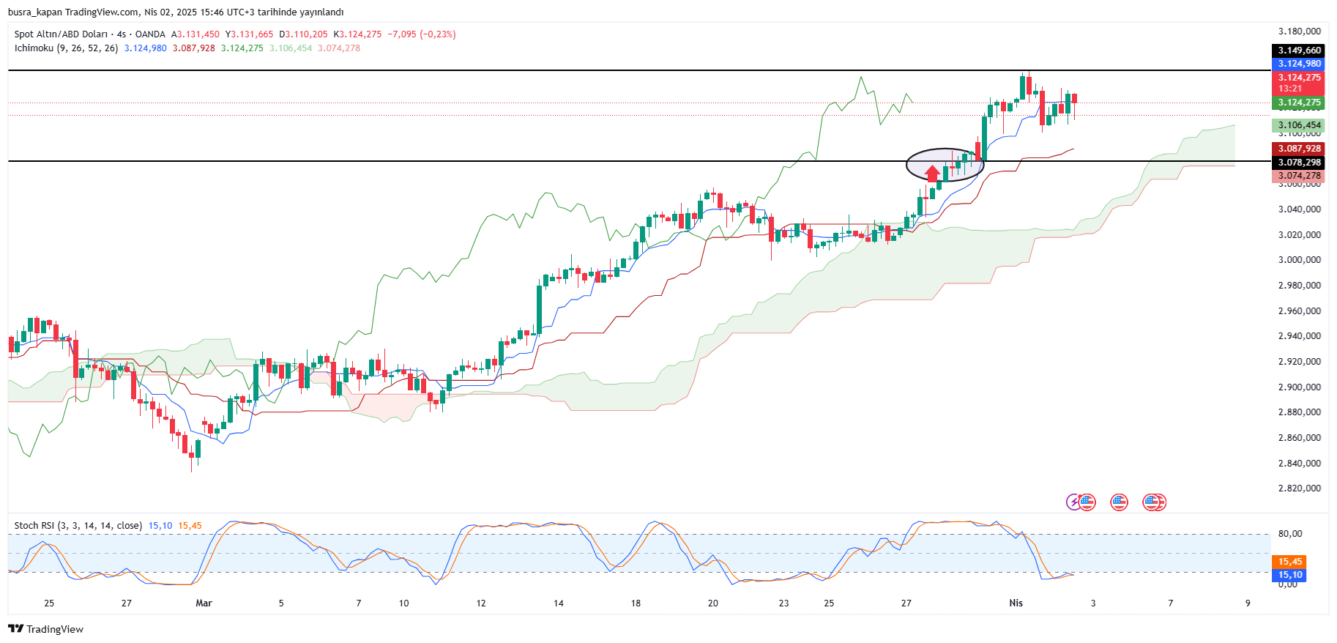Click the standalone middle US flag event icon
The width and height of the screenshot is (1337, 643).
(1119, 502)
